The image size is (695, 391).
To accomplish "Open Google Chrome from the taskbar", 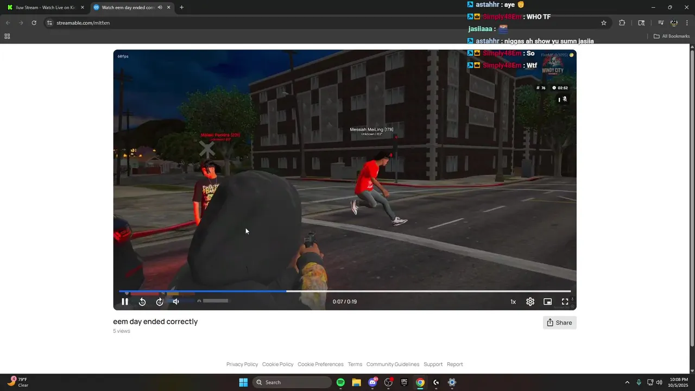I will pyautogui.click(x=420, y=382).
